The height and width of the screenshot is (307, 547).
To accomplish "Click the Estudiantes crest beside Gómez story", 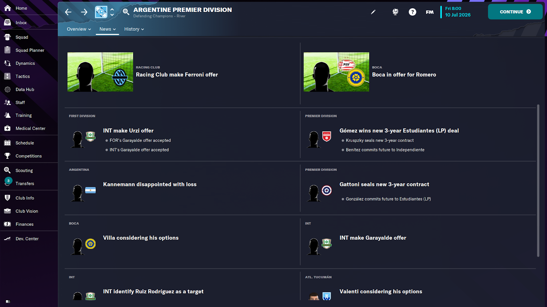I will pyautogui.click(x=327, y=136).
